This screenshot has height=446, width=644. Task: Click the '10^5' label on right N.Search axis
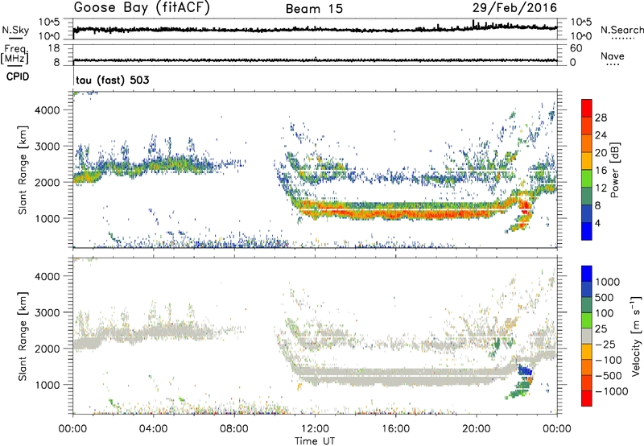point(581,23)
